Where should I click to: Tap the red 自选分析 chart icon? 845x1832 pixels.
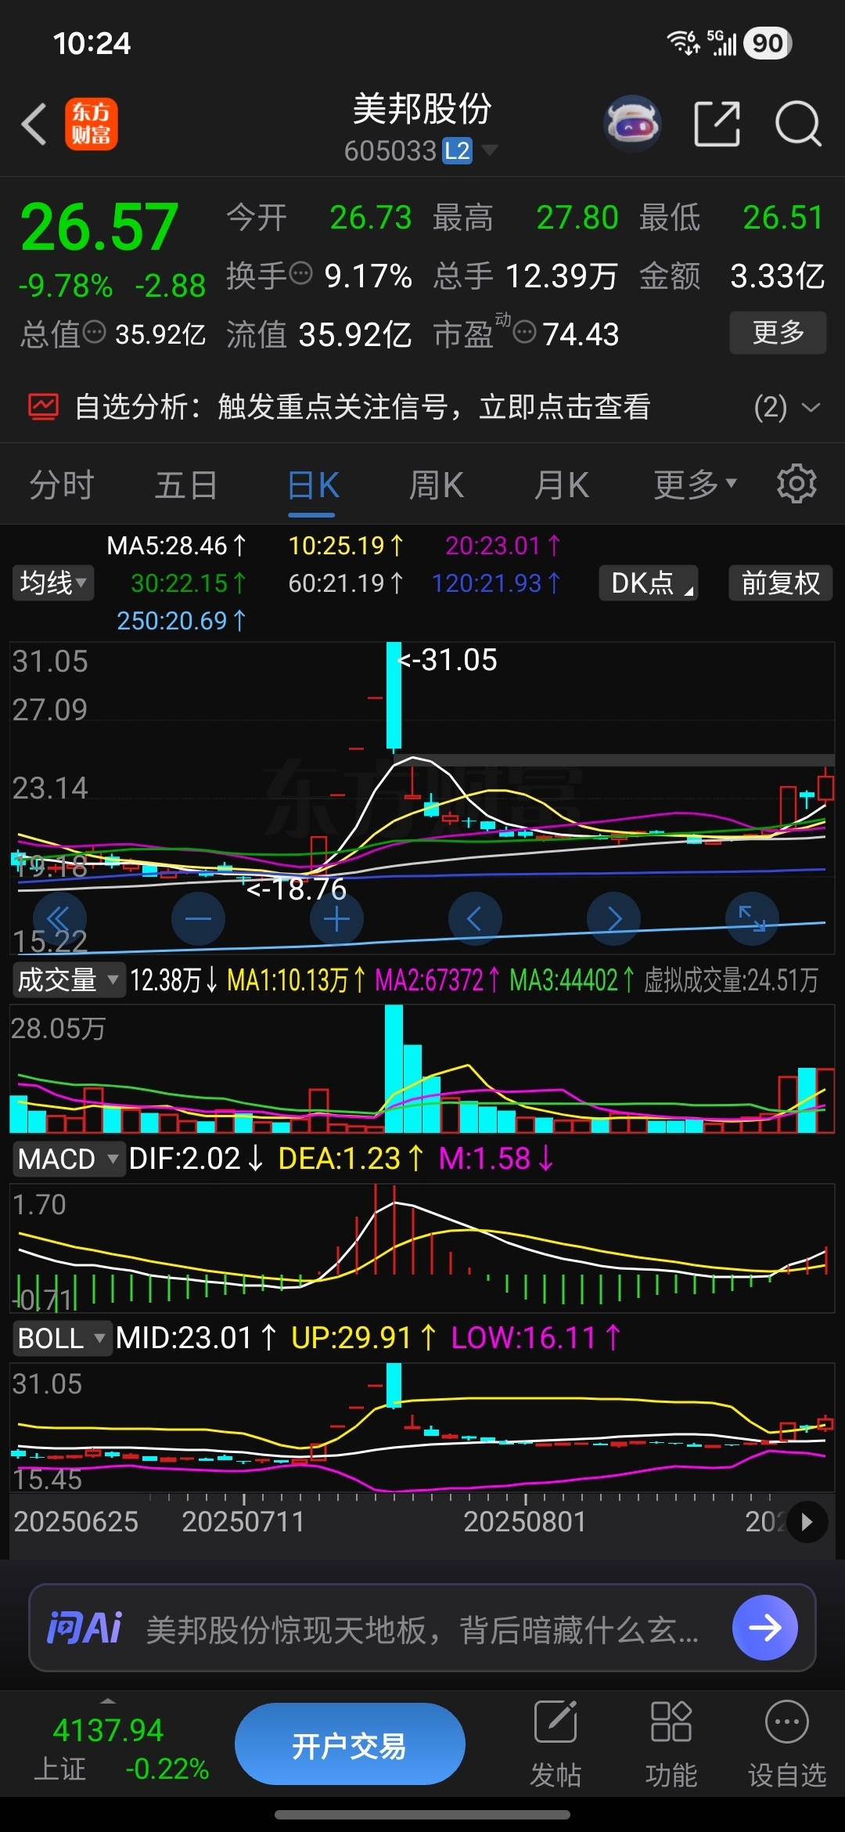click(43, 406)
